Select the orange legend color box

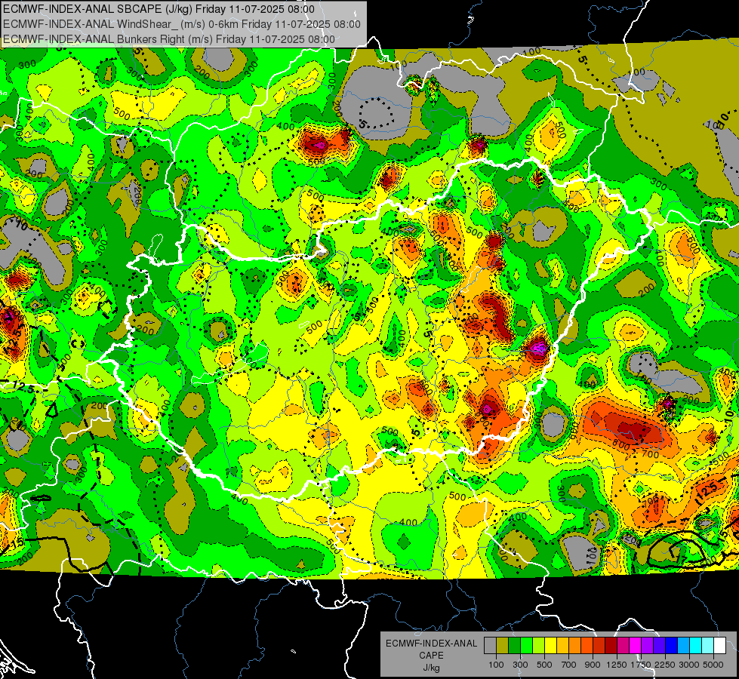pyautogui.click(x=575, y=646)
